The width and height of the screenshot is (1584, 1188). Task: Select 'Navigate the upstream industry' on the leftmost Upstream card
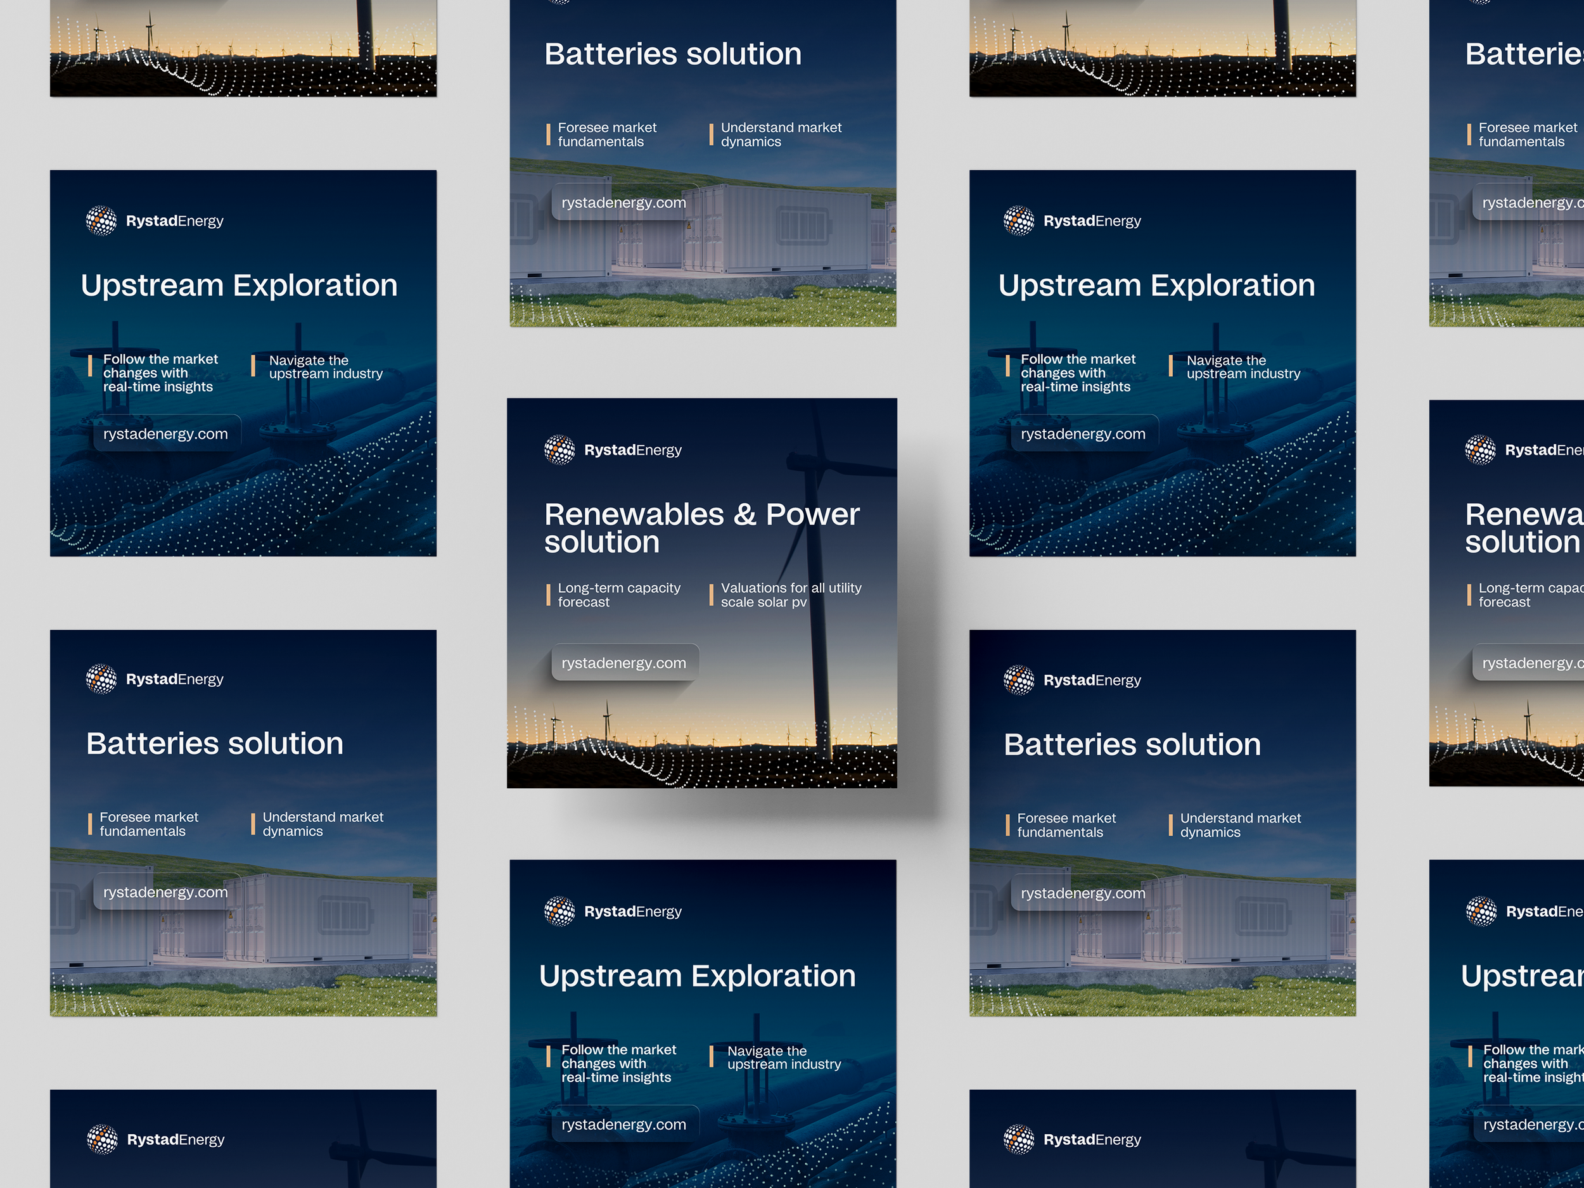[x=326, y=367]
